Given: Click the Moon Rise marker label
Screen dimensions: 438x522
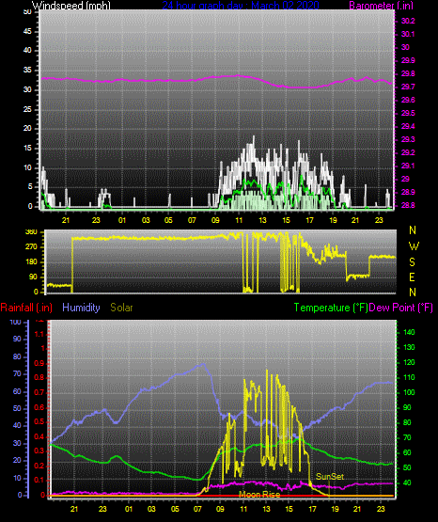Looking at the screenshot, I should [259, 495].
